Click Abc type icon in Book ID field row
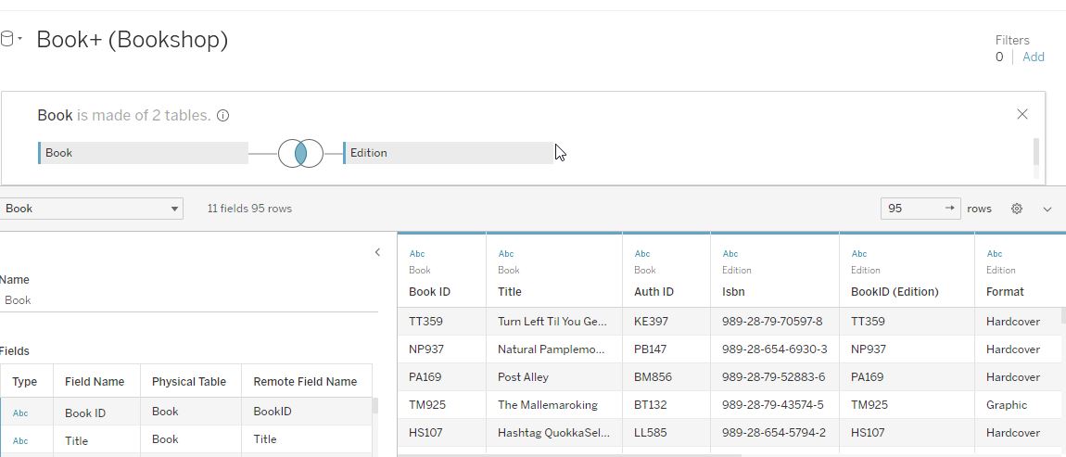 [20, 413]
